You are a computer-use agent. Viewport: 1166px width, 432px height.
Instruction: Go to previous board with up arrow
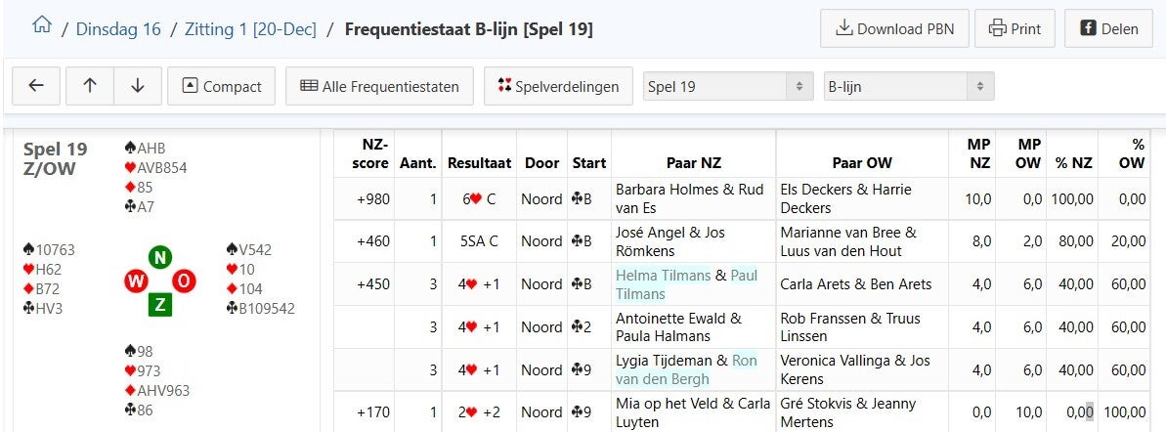(x=90, y=86)
